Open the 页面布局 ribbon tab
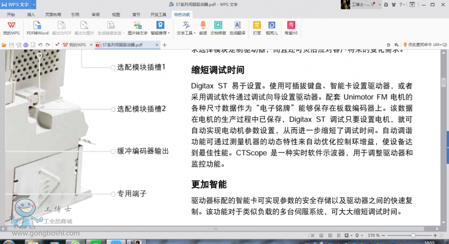Viewport: 449px width, 244px height. click(x=53, y=15)
